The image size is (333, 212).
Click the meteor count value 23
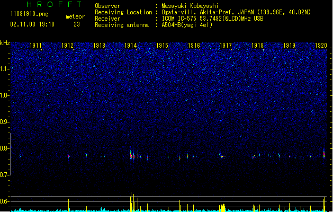[77, 24]
